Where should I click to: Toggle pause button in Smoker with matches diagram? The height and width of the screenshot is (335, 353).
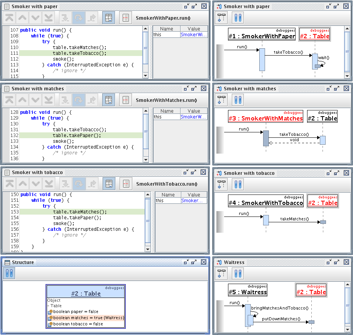coord(238,100)
